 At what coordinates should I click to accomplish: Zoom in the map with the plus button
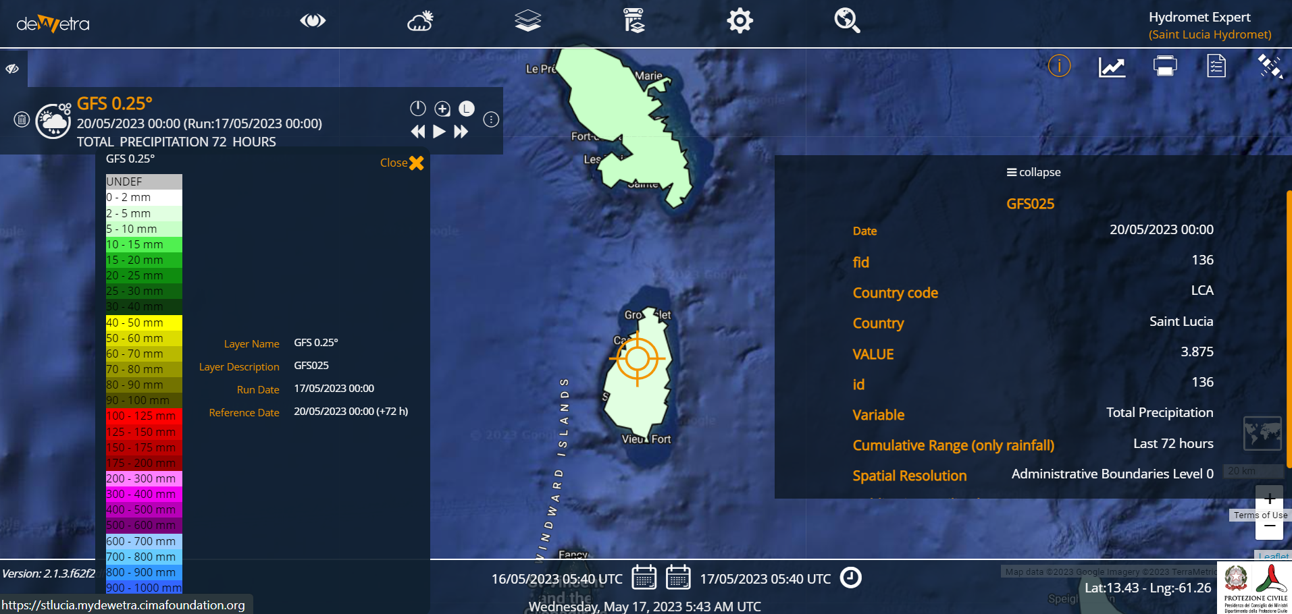(1269, 499)
